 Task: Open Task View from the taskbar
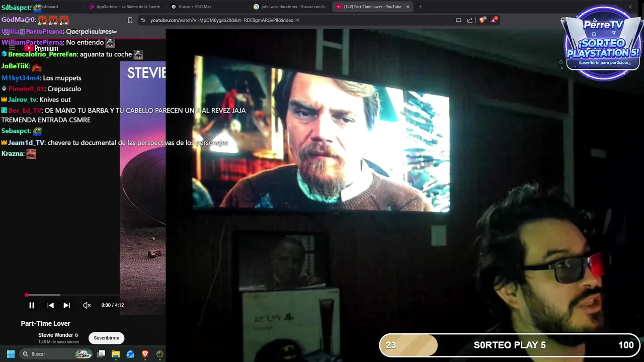[101, 354]
